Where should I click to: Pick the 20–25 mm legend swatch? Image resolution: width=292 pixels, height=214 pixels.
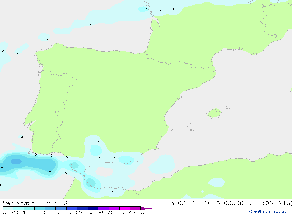click(x=82, y=208)
